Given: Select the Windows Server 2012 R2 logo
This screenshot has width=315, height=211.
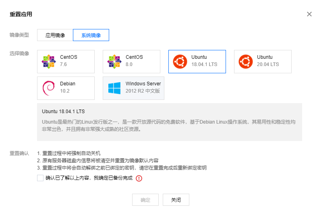Looking at the screenshot, I should pos(114,88).
